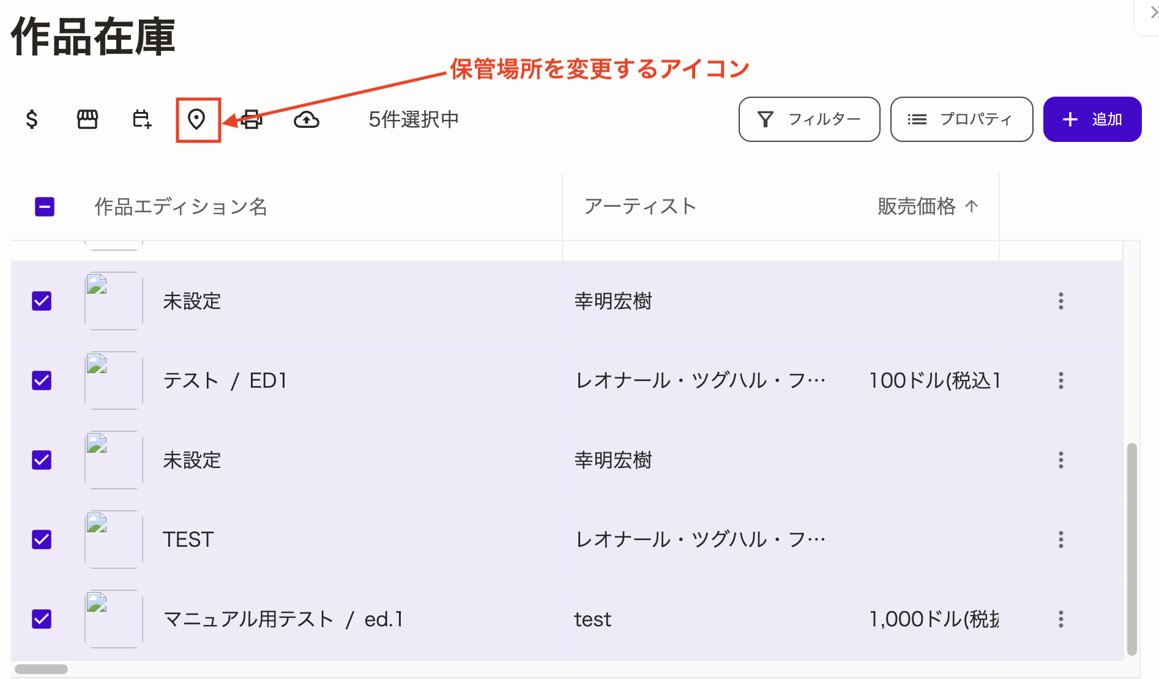Uncheck the マニュアル用テスト / ed.1 checkbox
The height and width of the screenshot is (679, 1159).
tap(42, 619)
